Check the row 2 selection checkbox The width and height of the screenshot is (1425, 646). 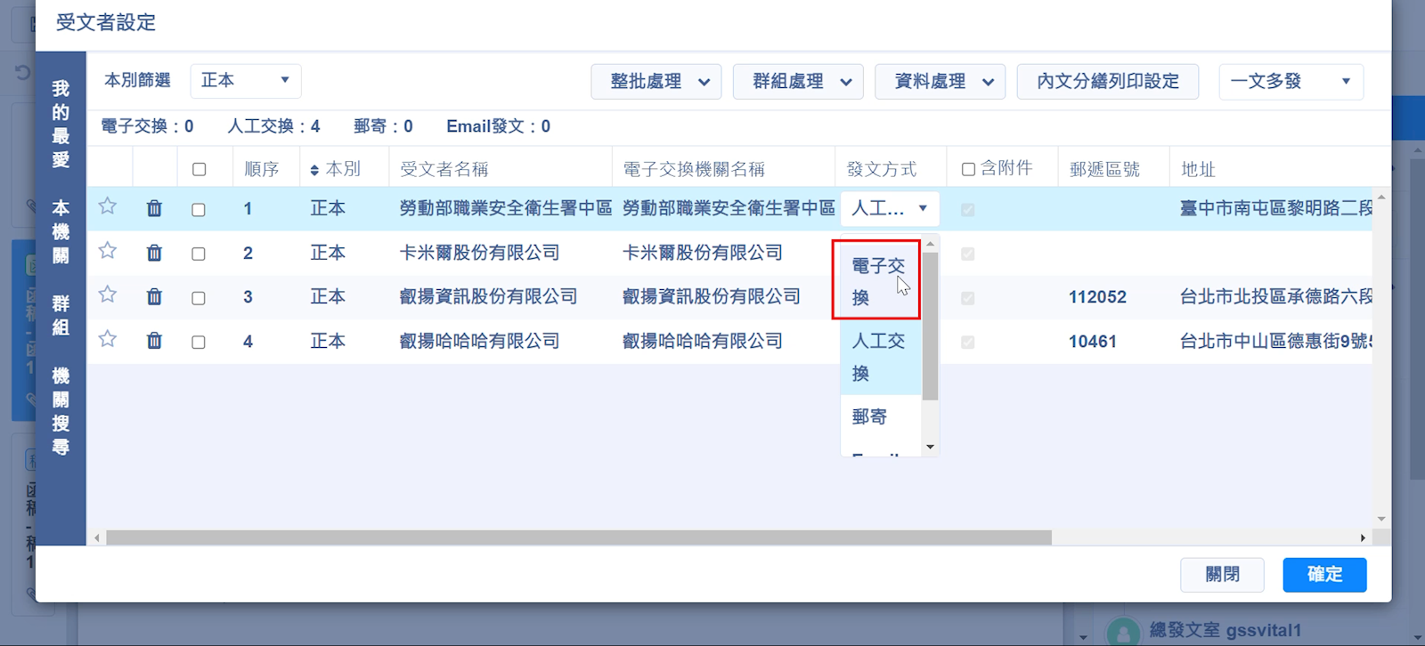pos(199,254)
